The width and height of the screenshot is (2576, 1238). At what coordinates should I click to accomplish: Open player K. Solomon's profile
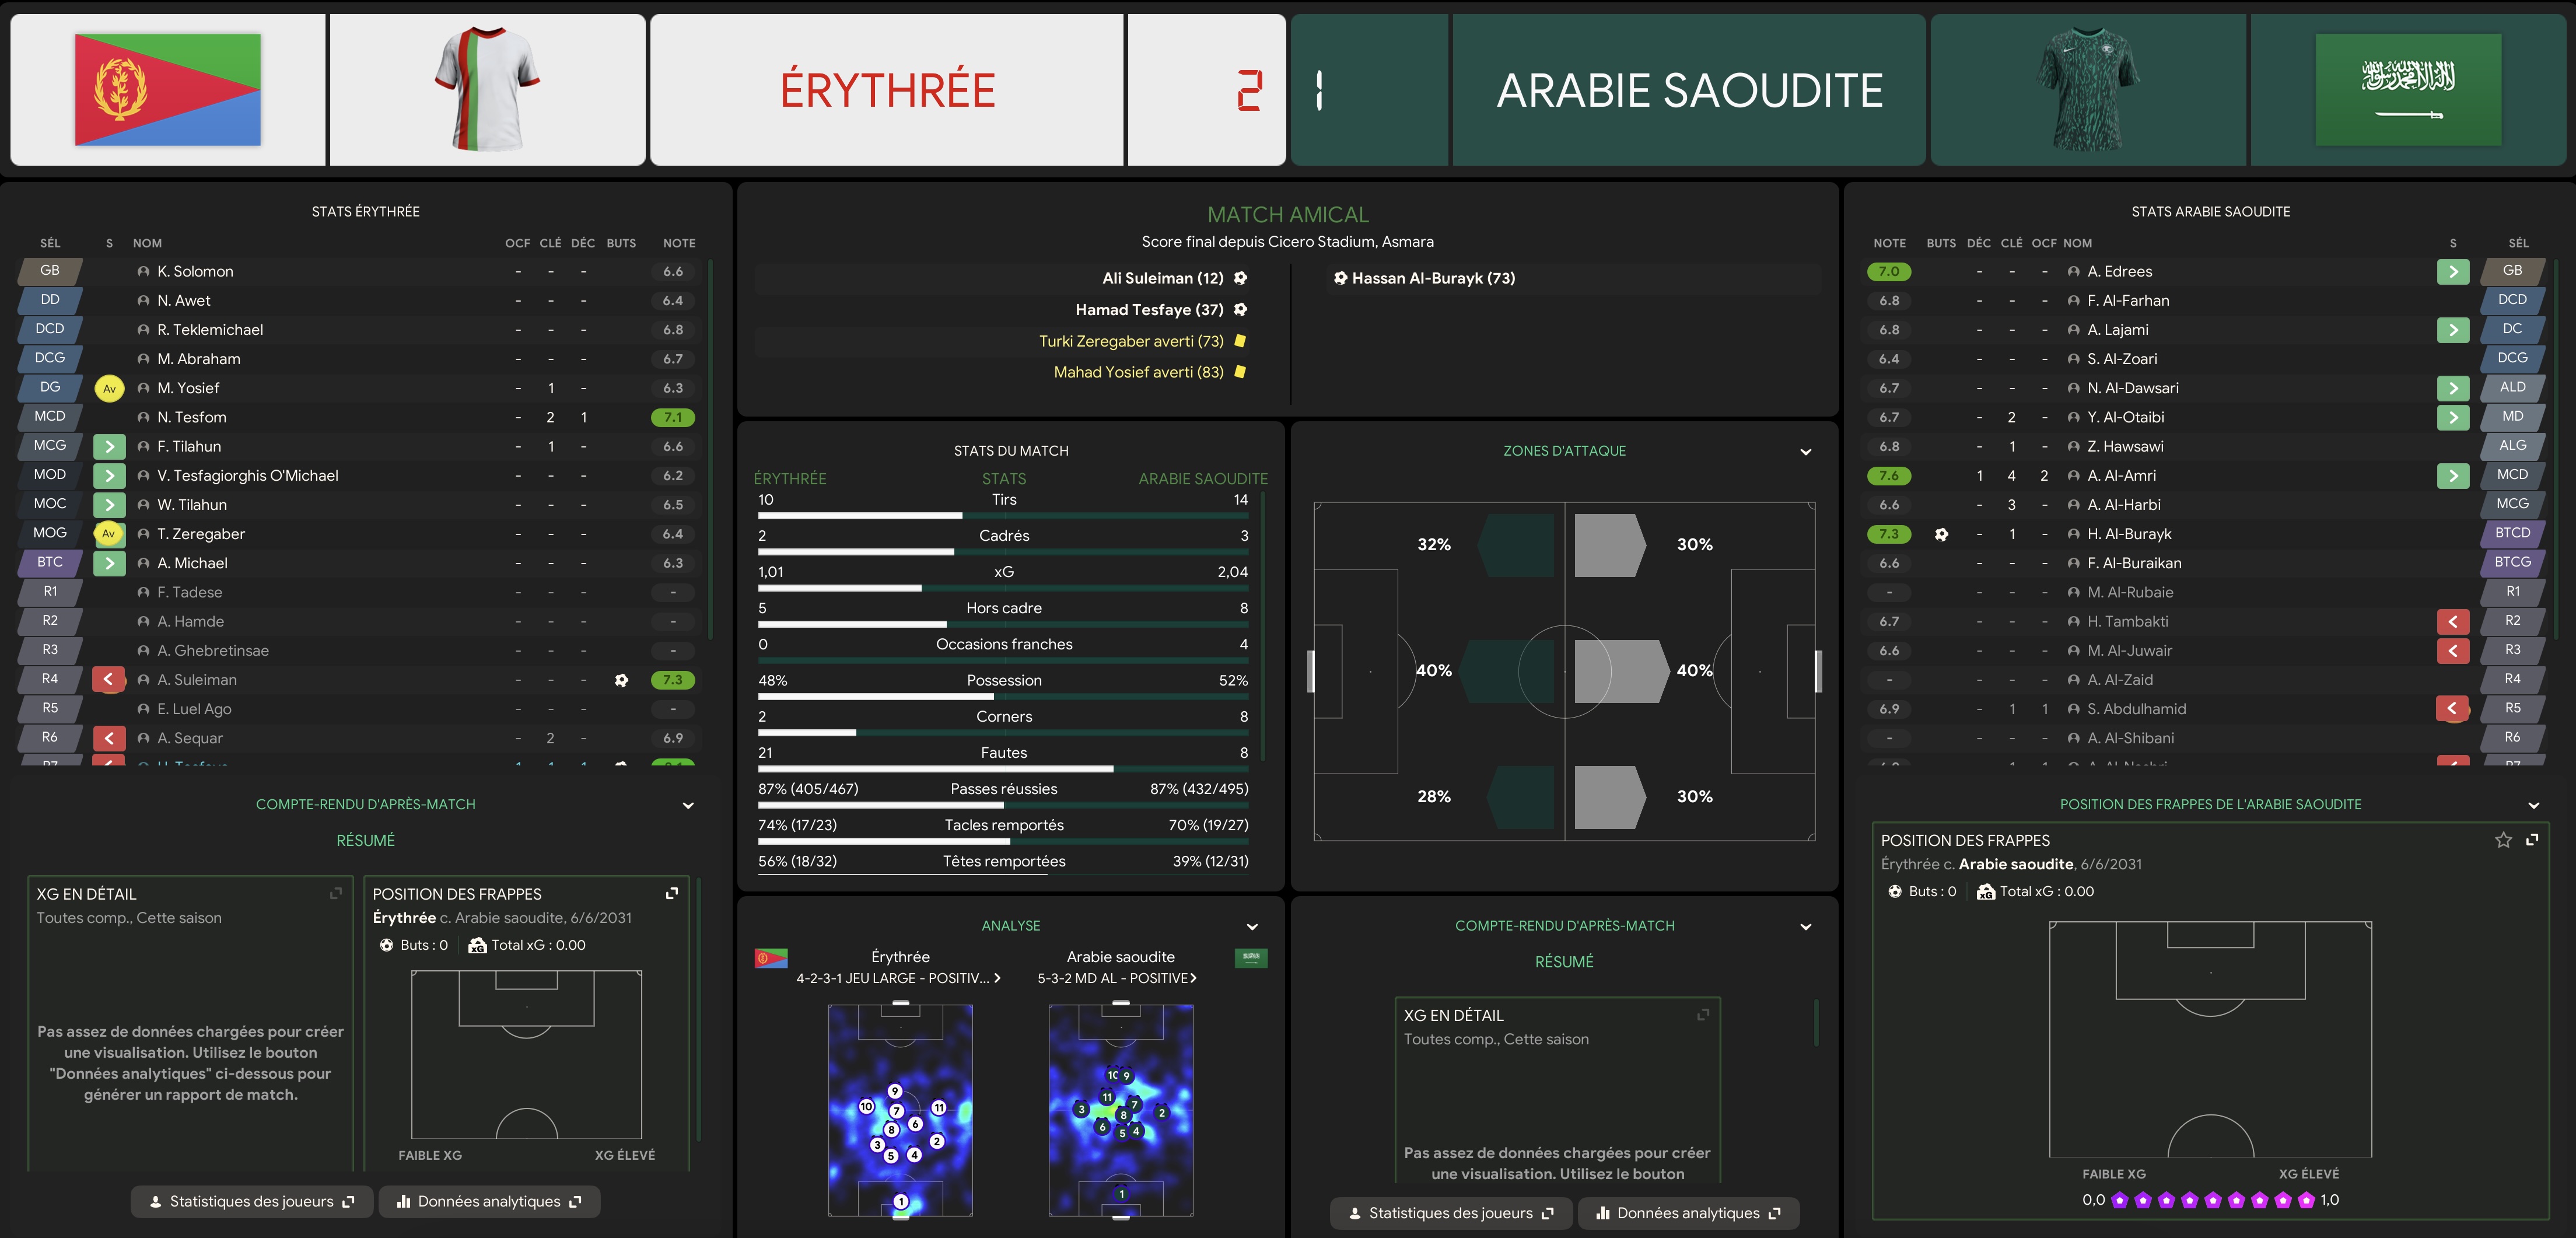point(195,272)
